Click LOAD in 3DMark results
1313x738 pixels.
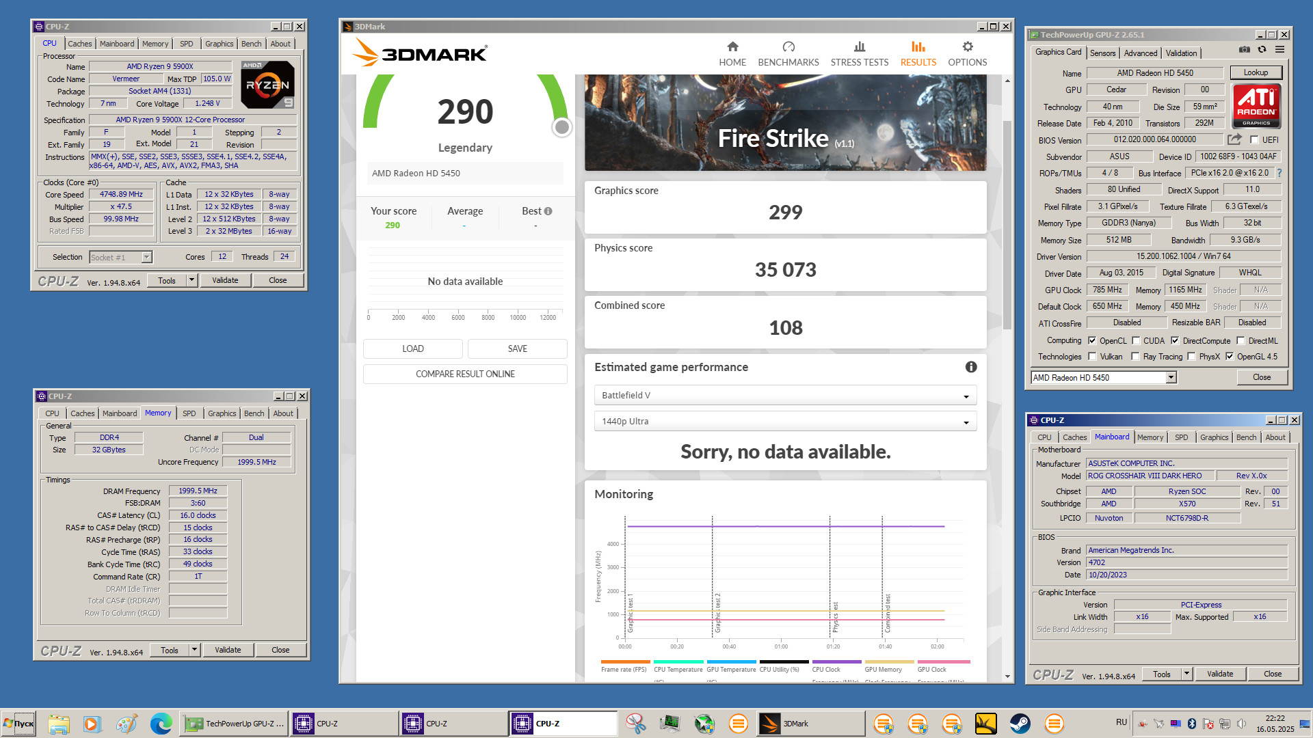coord(412,348)
